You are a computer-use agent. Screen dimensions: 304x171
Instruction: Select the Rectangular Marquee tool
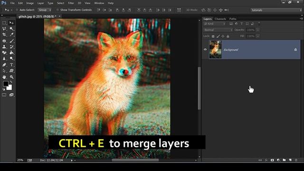click(4, 23)
